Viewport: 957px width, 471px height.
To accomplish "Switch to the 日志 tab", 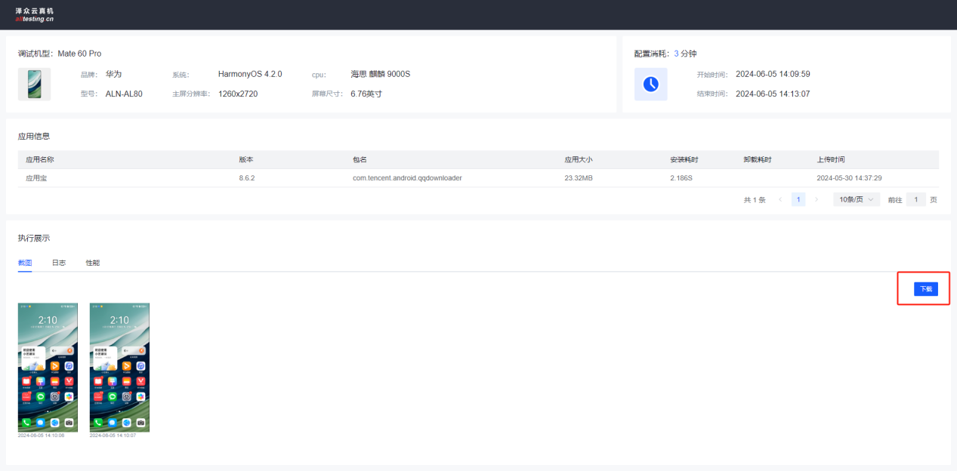I will click(x=58, y=263).
